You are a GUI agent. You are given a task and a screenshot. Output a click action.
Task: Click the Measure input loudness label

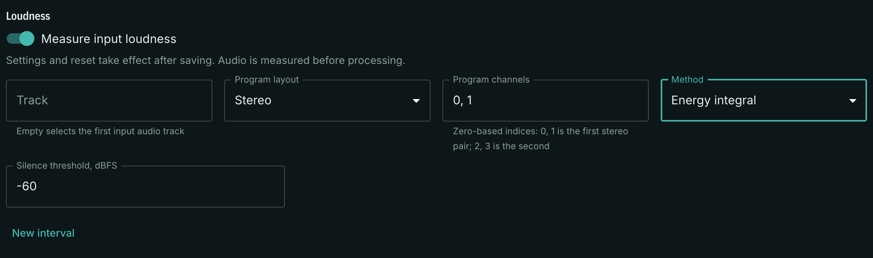(109, 39)
